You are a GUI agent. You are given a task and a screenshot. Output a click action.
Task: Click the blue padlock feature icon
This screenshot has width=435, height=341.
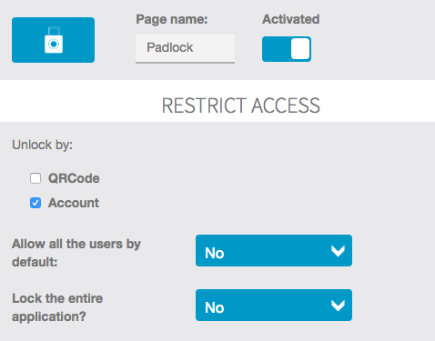tap(53, 40)
